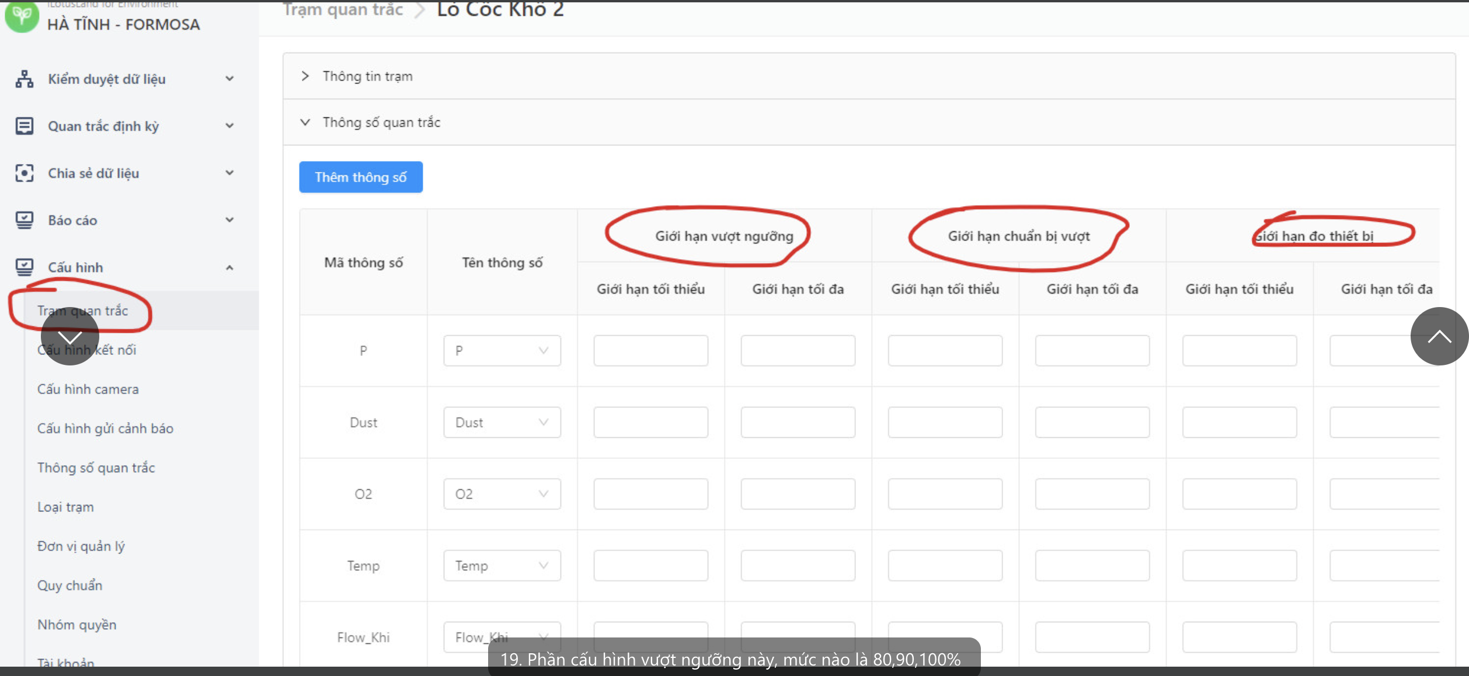Click the Kiểm duyệt dữ liệu sidebar icon
The width and height of the screenshot is (1469, 676).
(24, 79)
